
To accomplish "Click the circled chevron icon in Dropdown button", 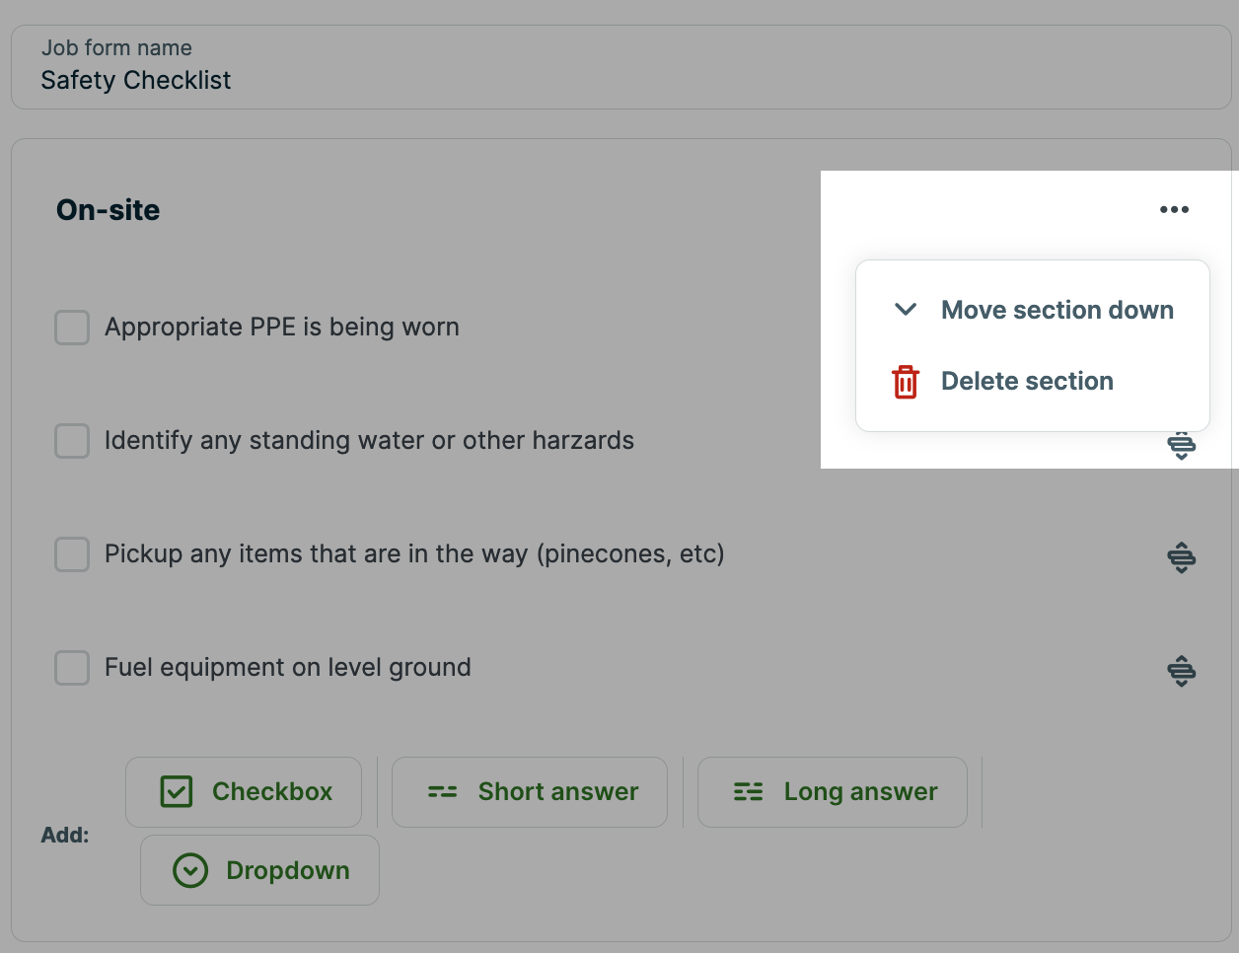I will click(190, 869).
